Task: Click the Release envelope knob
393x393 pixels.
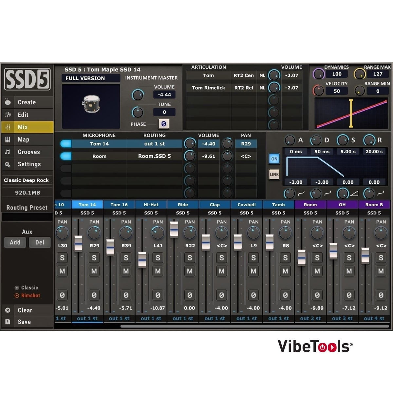Action: (369, 140)
